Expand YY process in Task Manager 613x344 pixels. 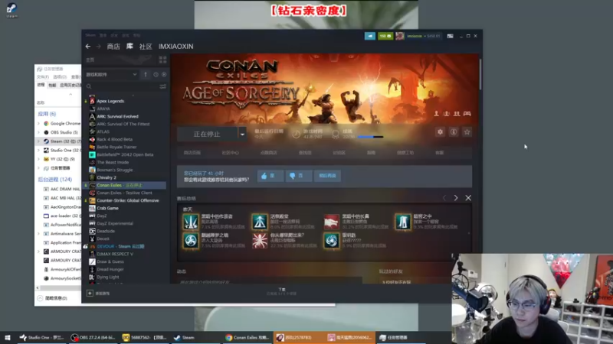coord(39,160)
